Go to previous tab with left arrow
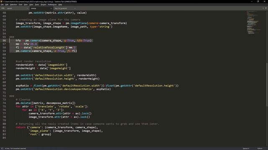268x150 pixels. [2, 8]
